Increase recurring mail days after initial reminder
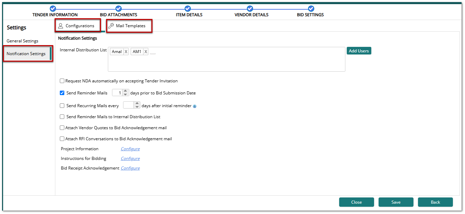Viewport: 465px width, 214px height. (x=137, y=103)
